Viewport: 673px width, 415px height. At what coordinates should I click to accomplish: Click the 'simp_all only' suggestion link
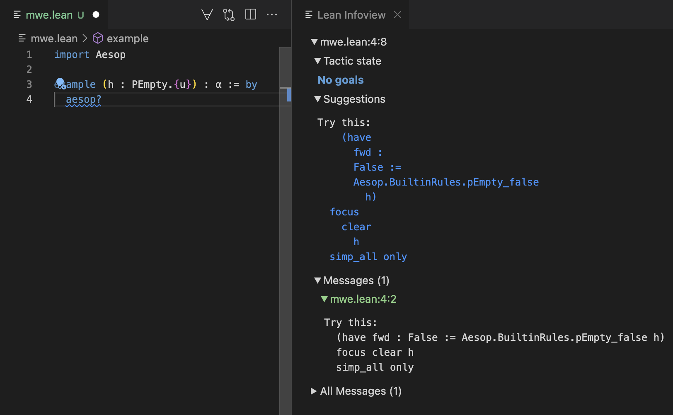(x=368, y=257)
